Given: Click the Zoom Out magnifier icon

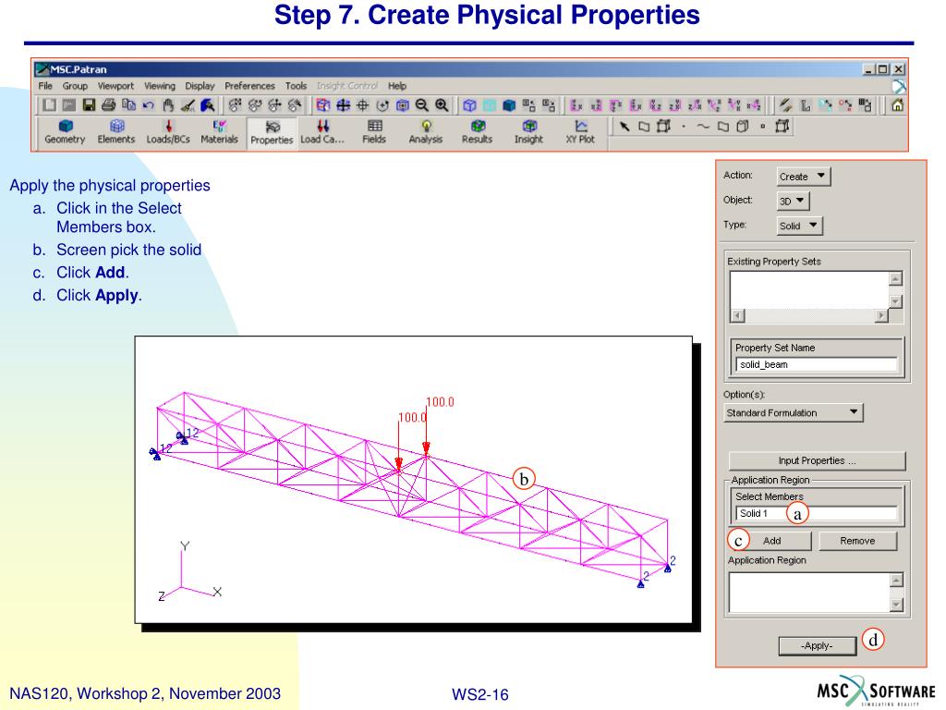Looking at the screenshot, I should (421, 105).
